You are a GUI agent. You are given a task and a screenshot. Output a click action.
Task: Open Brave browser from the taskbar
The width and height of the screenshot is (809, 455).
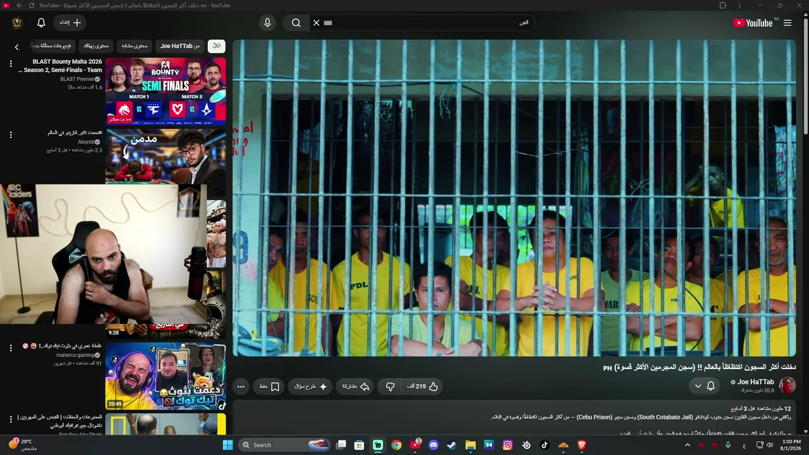click(x=581, y=445)
